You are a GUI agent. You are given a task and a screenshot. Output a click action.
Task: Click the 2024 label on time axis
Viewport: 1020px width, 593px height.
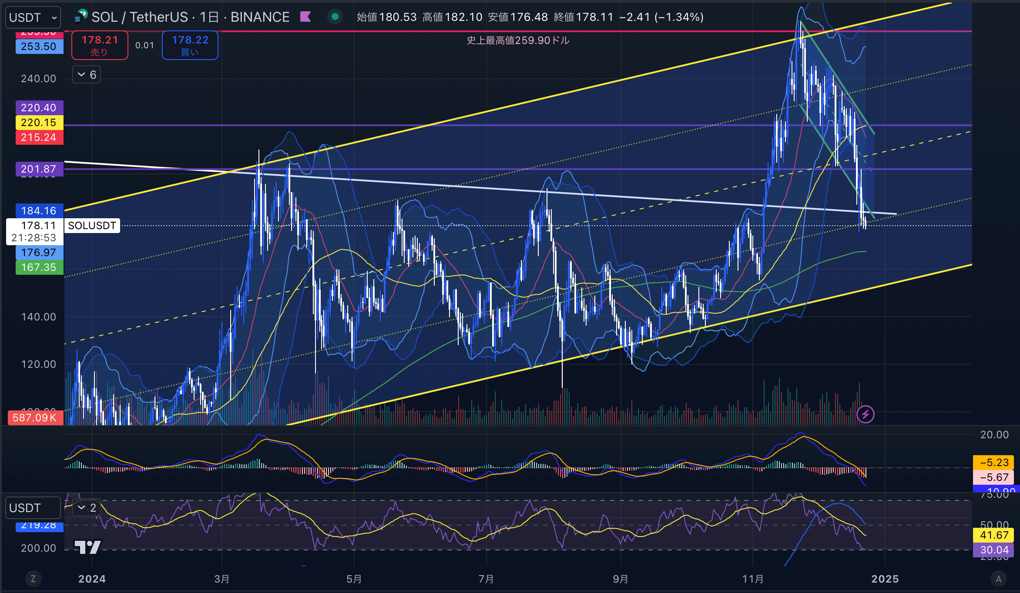(92, 579)
